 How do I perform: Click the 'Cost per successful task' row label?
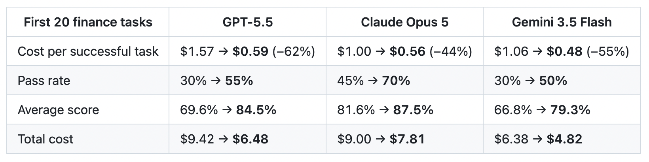pos(88,51)
